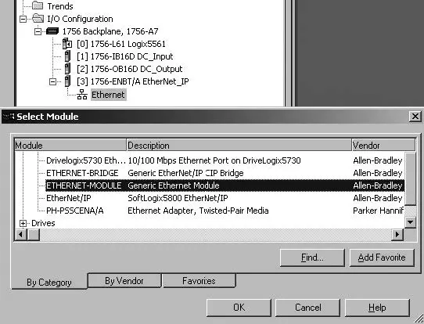Sort list by Module column header
This screenshot has height=324, width=424.
(70, 146)
